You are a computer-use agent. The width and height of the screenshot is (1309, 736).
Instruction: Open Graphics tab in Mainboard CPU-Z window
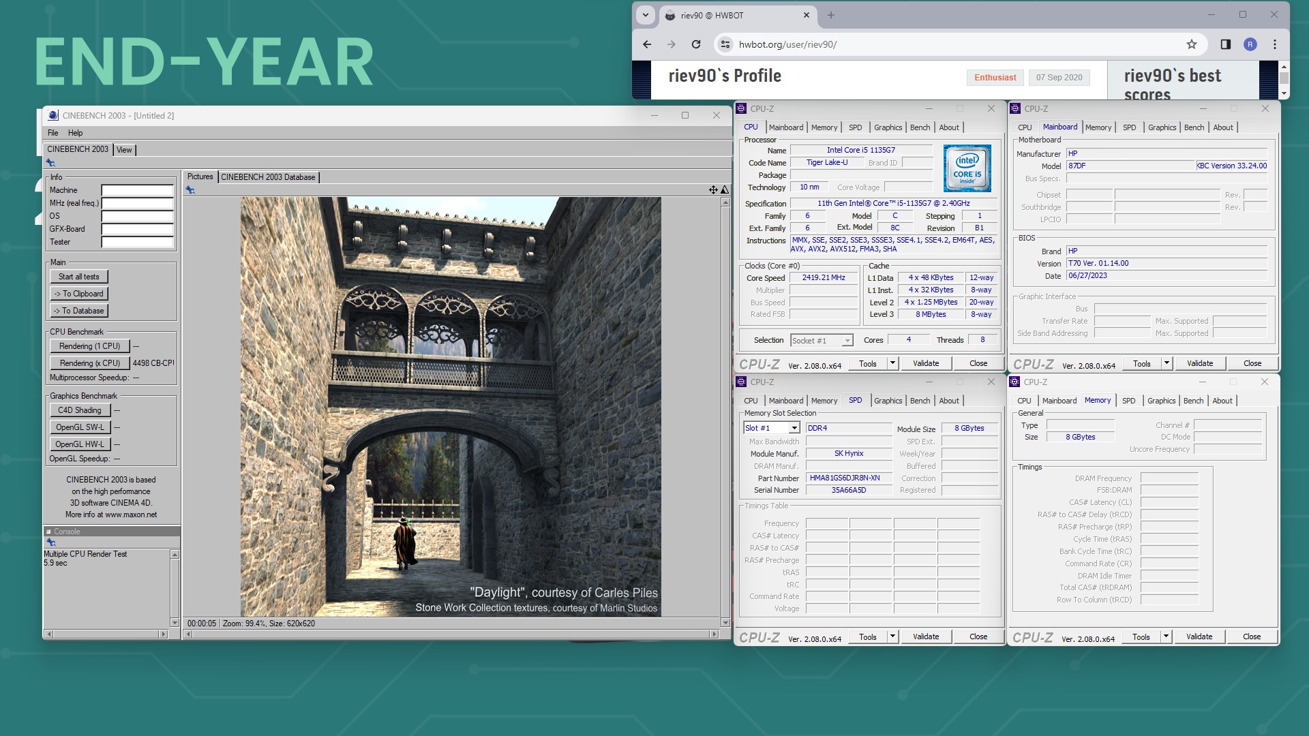(1162, 127)
